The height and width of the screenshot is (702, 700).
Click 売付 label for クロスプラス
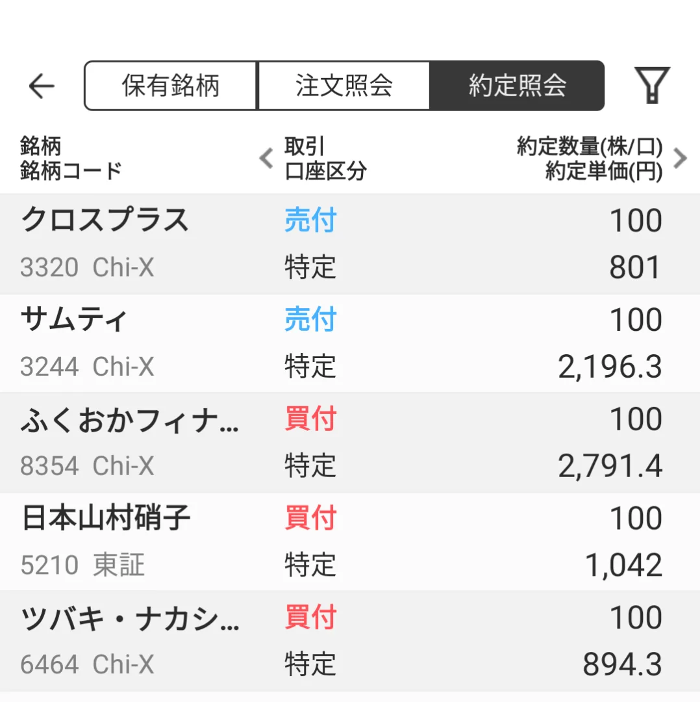pyautogui.click(x=310, y=221)
